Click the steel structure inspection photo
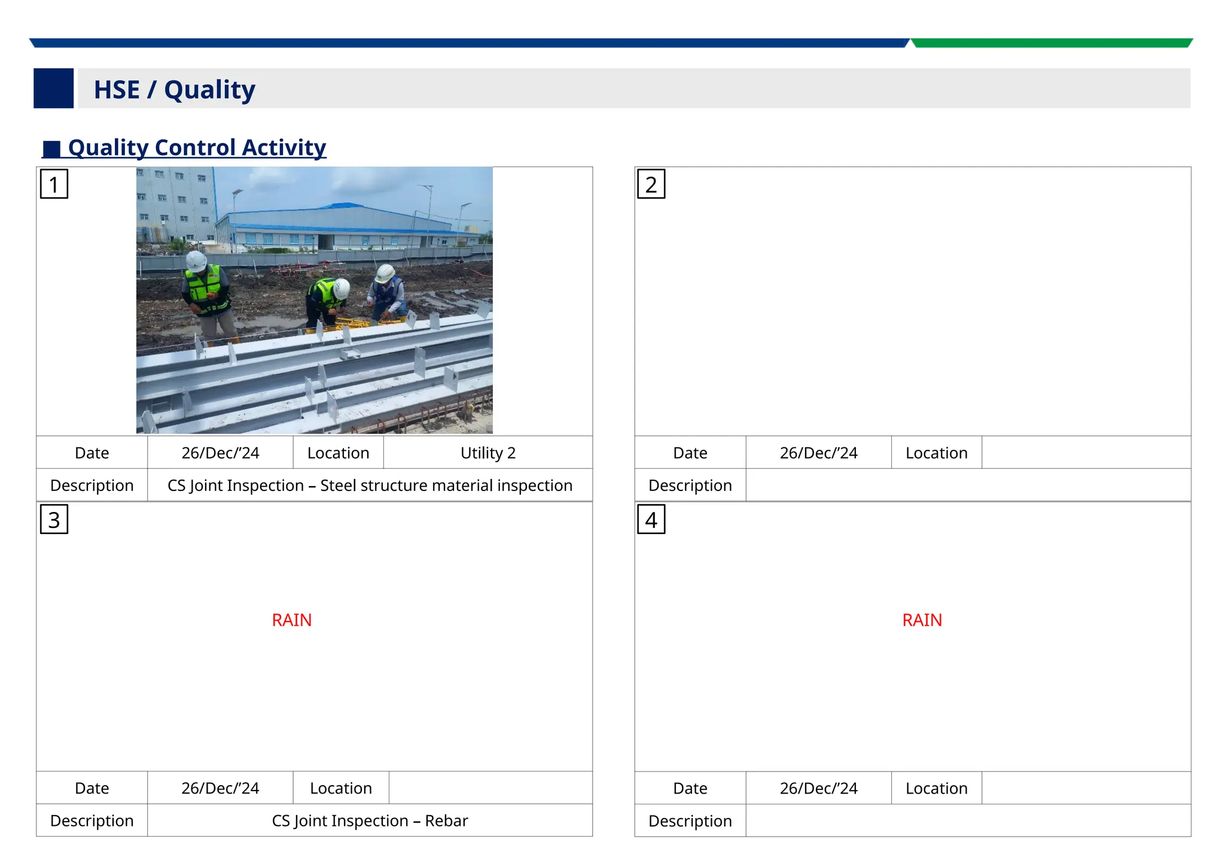Screen dimensions: 1225x848 click(314, 300)
